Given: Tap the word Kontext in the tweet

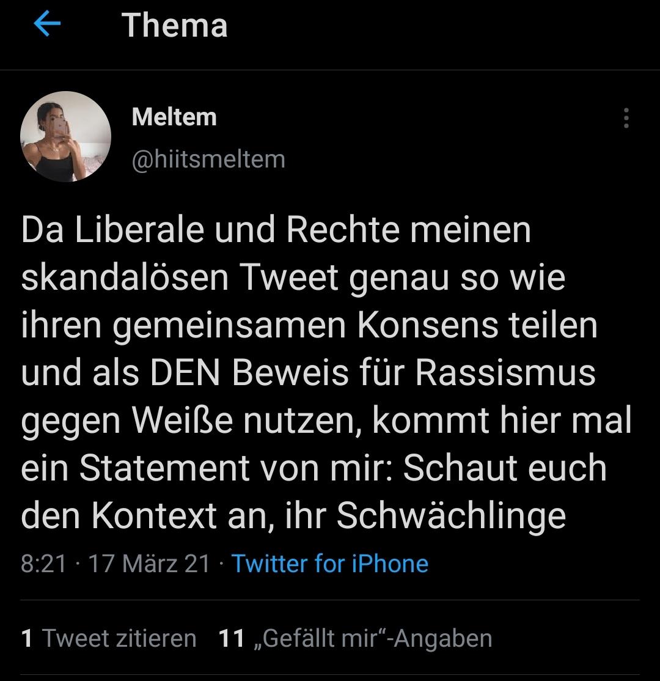Looking at the screenshot, I should point(154,516).
